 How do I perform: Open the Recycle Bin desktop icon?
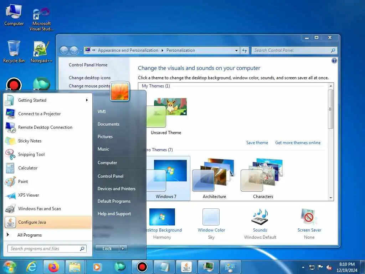(14, 51)
